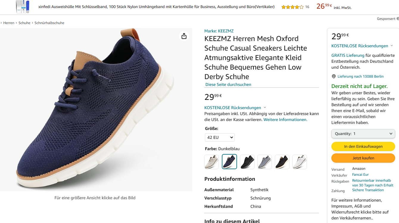This screenshot has height=223, width=399.
Task: Click the location pin icon
Action: tap(333, 76)
